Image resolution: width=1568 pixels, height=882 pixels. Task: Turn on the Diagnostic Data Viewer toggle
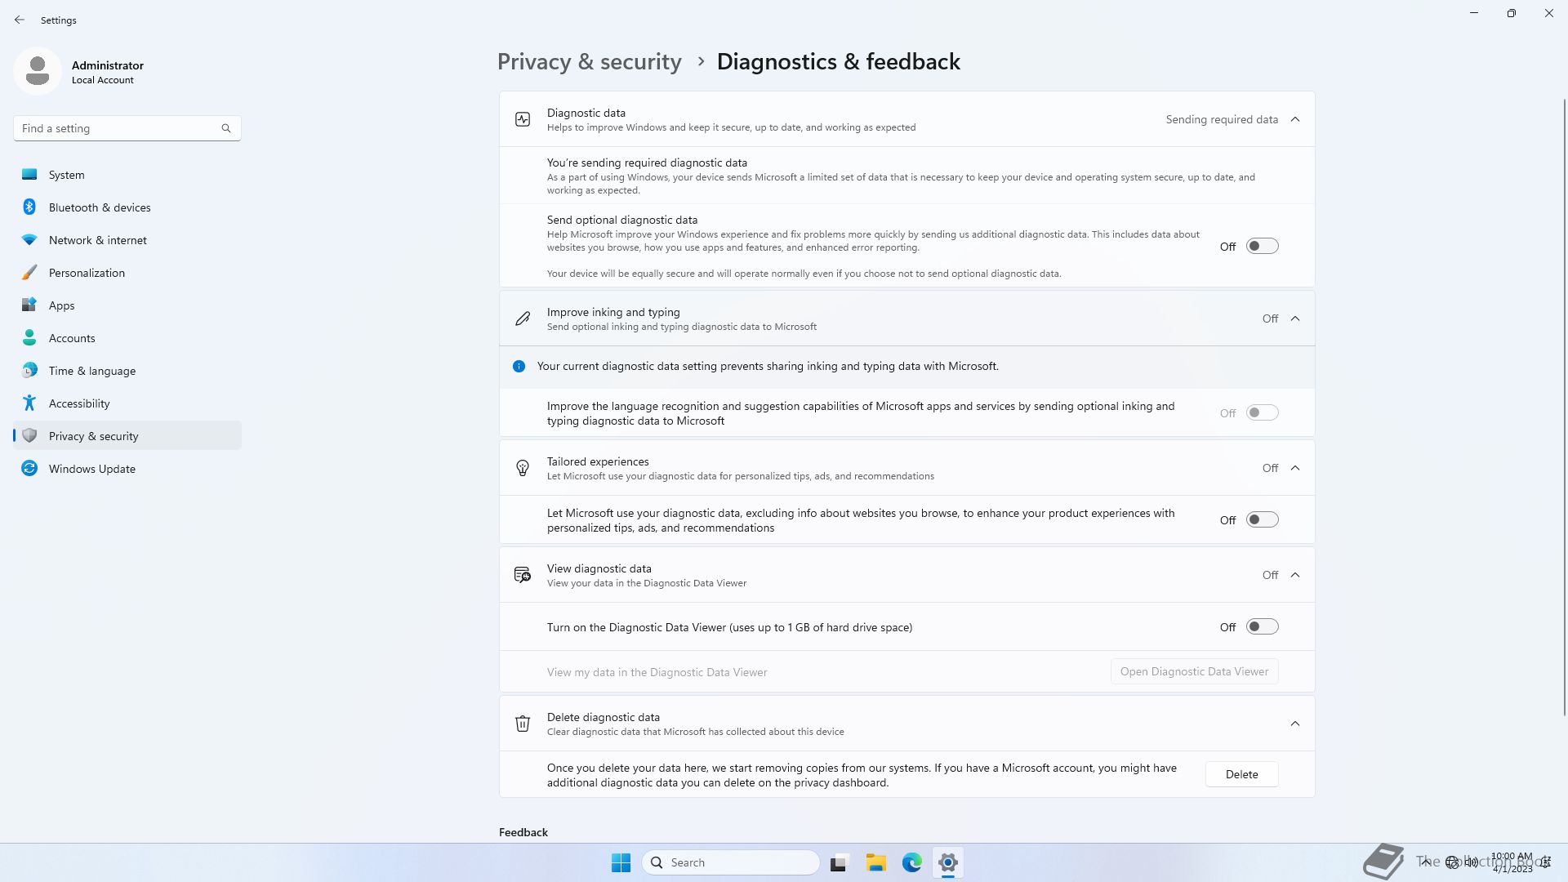1262,627
